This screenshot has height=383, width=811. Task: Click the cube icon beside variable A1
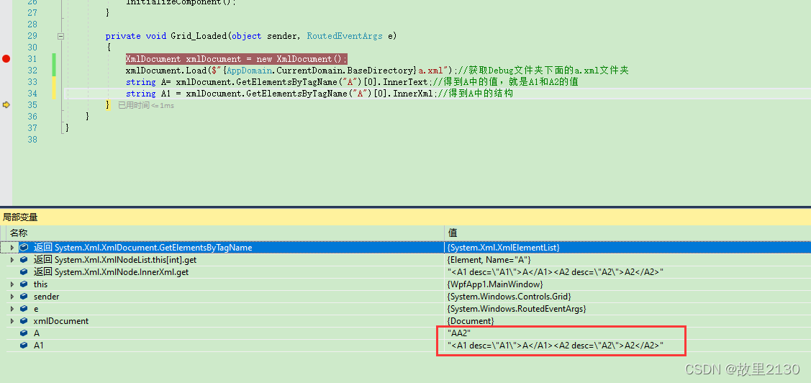click(x=24, y=346)
